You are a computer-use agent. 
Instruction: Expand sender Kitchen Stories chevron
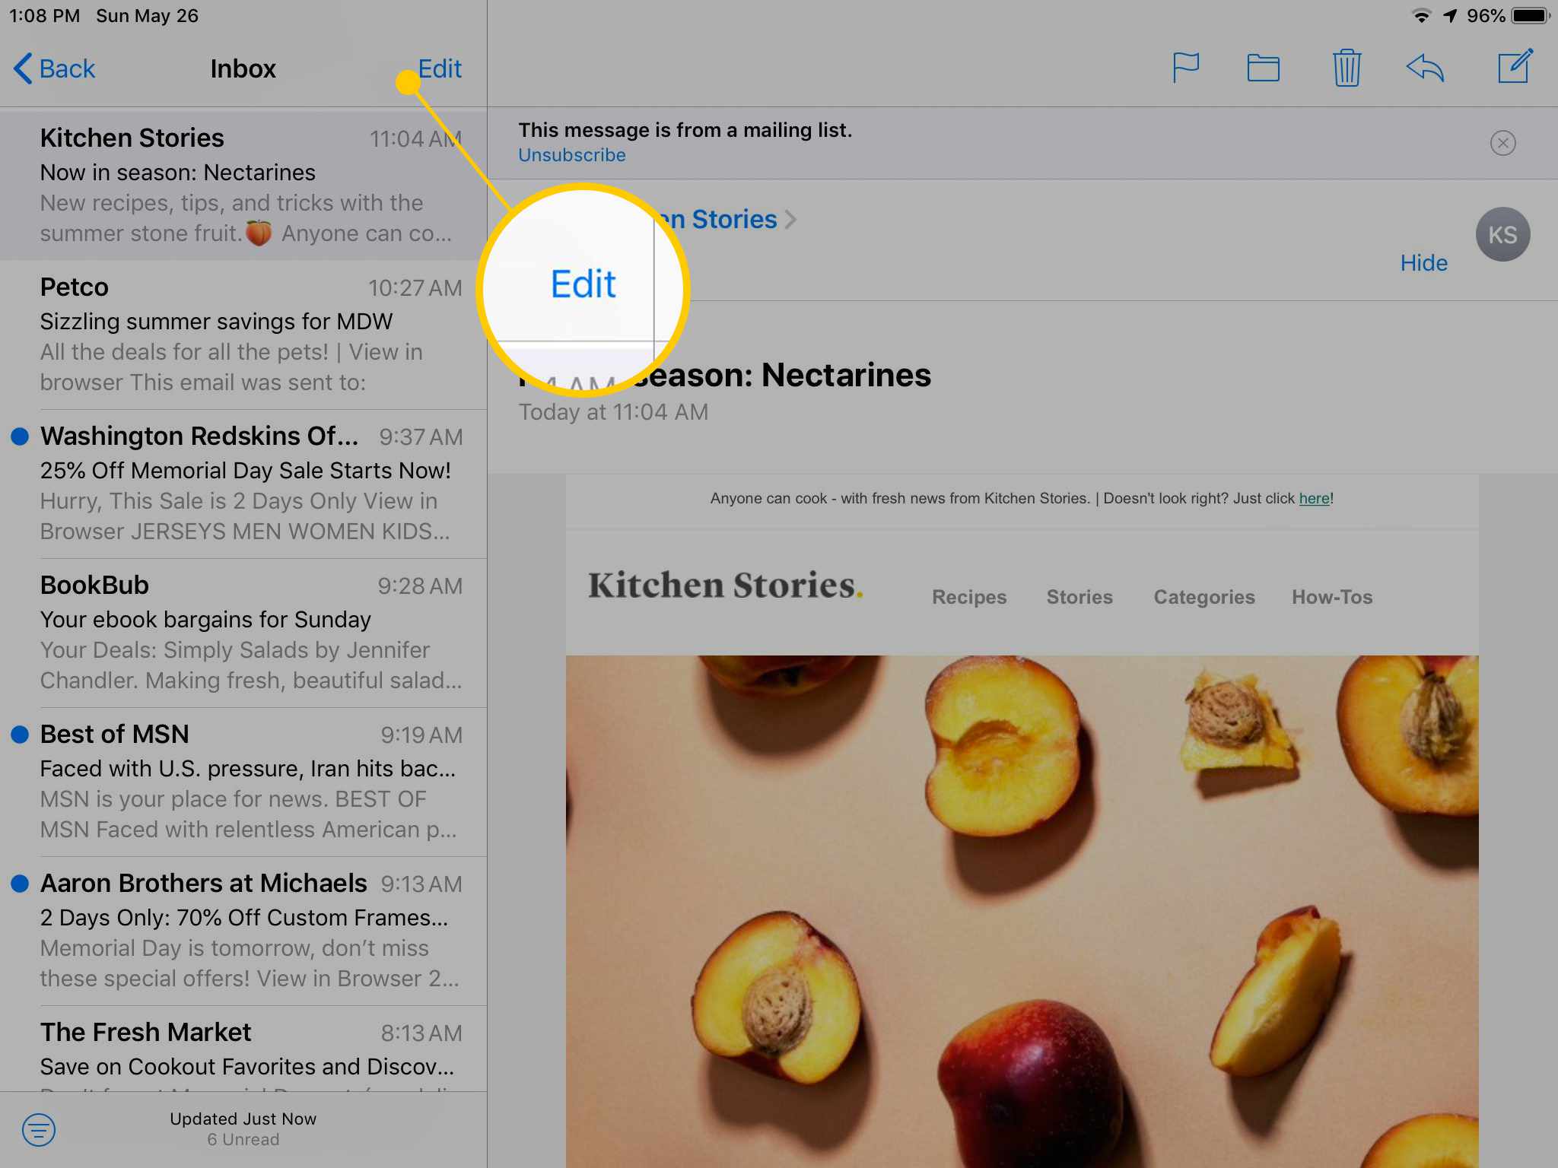[791, 220]
